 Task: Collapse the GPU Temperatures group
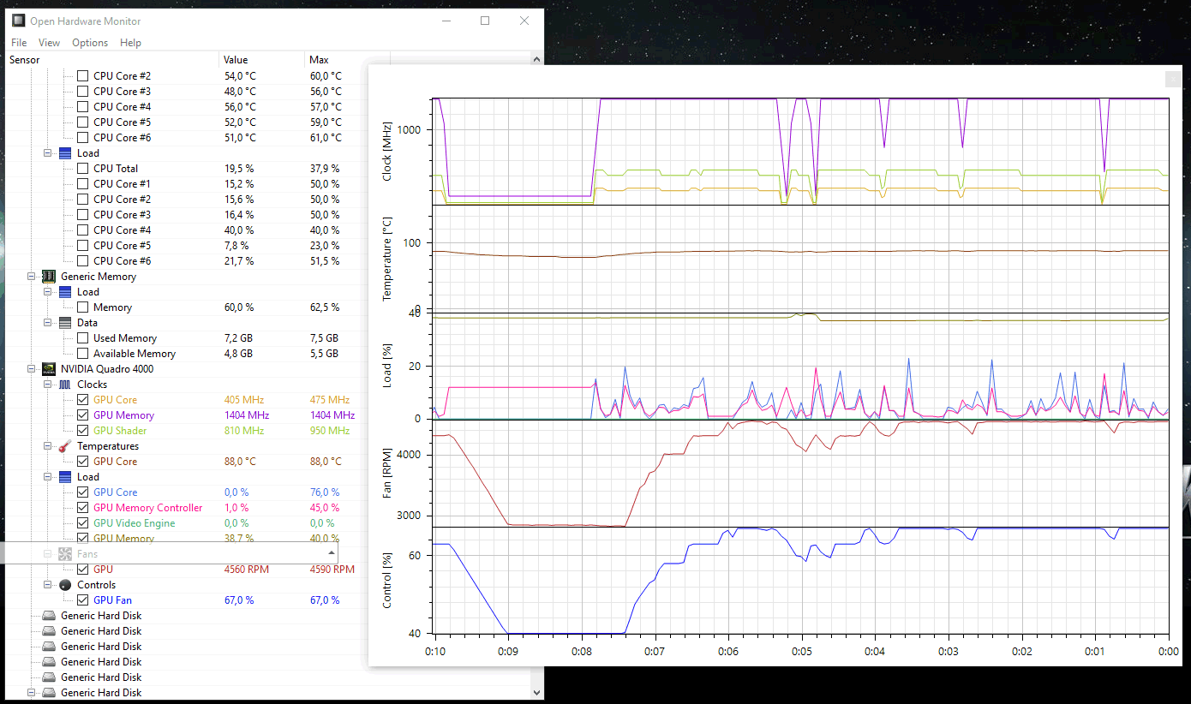[x=48, y=446]
